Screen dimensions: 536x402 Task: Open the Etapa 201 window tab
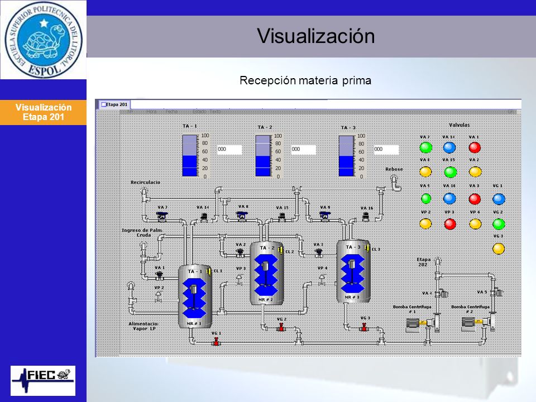point(114,104)
